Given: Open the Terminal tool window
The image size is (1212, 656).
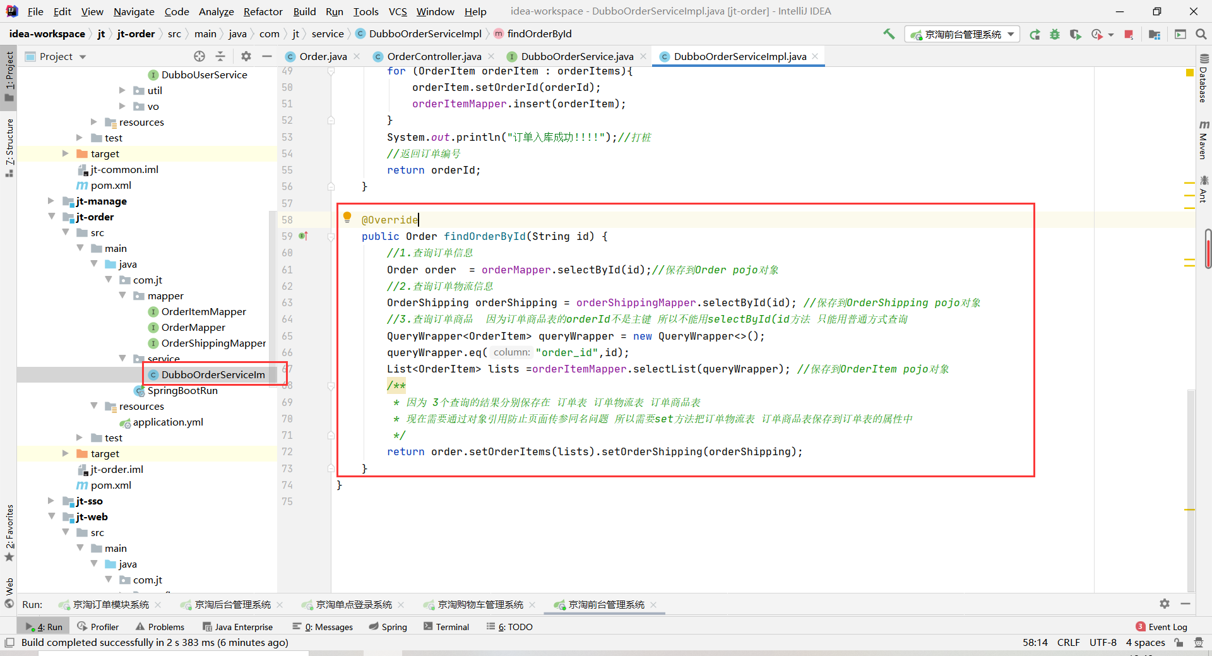Looking at the screenshot, I should (x=446, y=627).
